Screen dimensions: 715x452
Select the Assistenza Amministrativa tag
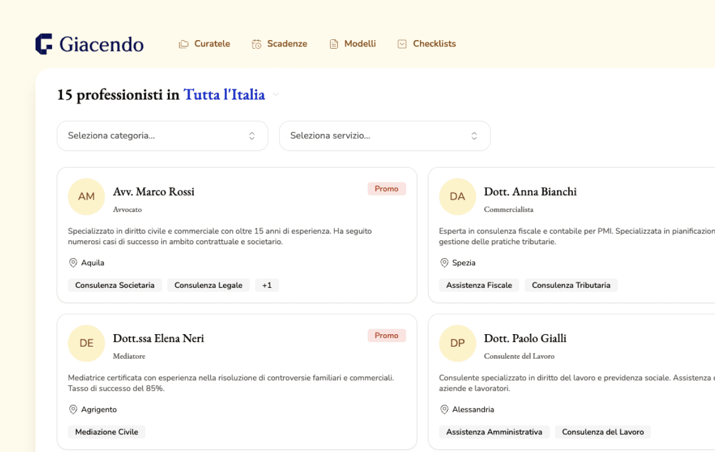[494, 432]
